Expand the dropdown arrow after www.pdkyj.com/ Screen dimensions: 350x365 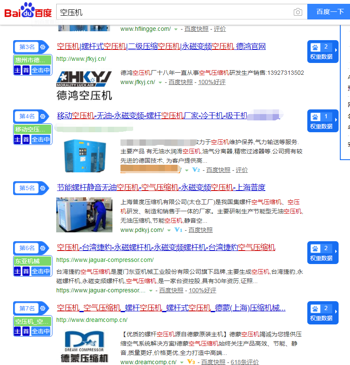(169, 231)
